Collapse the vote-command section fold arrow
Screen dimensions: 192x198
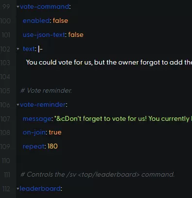point(18,7)
